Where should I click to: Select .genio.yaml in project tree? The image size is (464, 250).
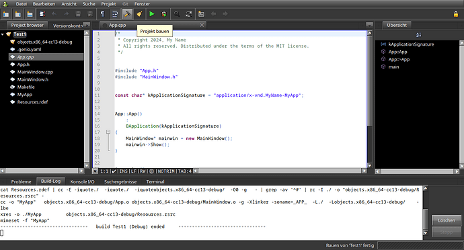click(29, 50)
